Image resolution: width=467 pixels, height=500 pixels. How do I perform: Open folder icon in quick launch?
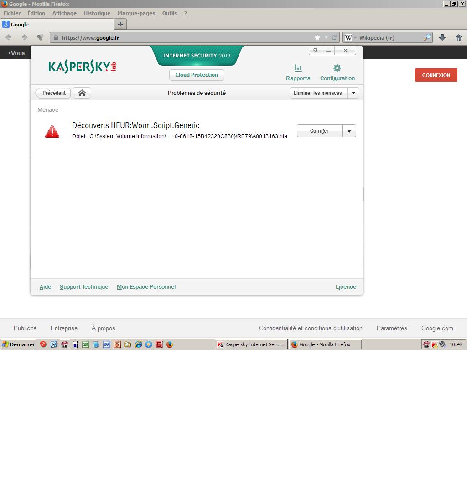pyautogui.click(x=128, y=344)
